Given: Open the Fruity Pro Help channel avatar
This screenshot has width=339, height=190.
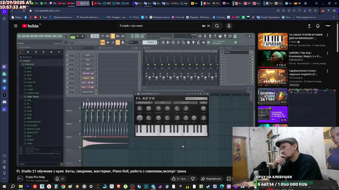Looking at the screenshot, I should tap(20, 179).
